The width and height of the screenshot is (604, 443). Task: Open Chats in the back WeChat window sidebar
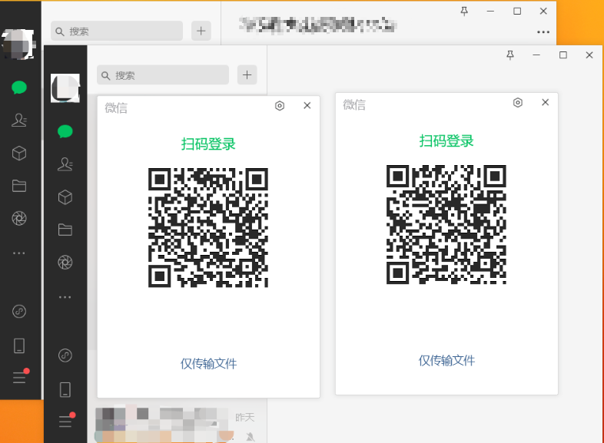[19, 88]
